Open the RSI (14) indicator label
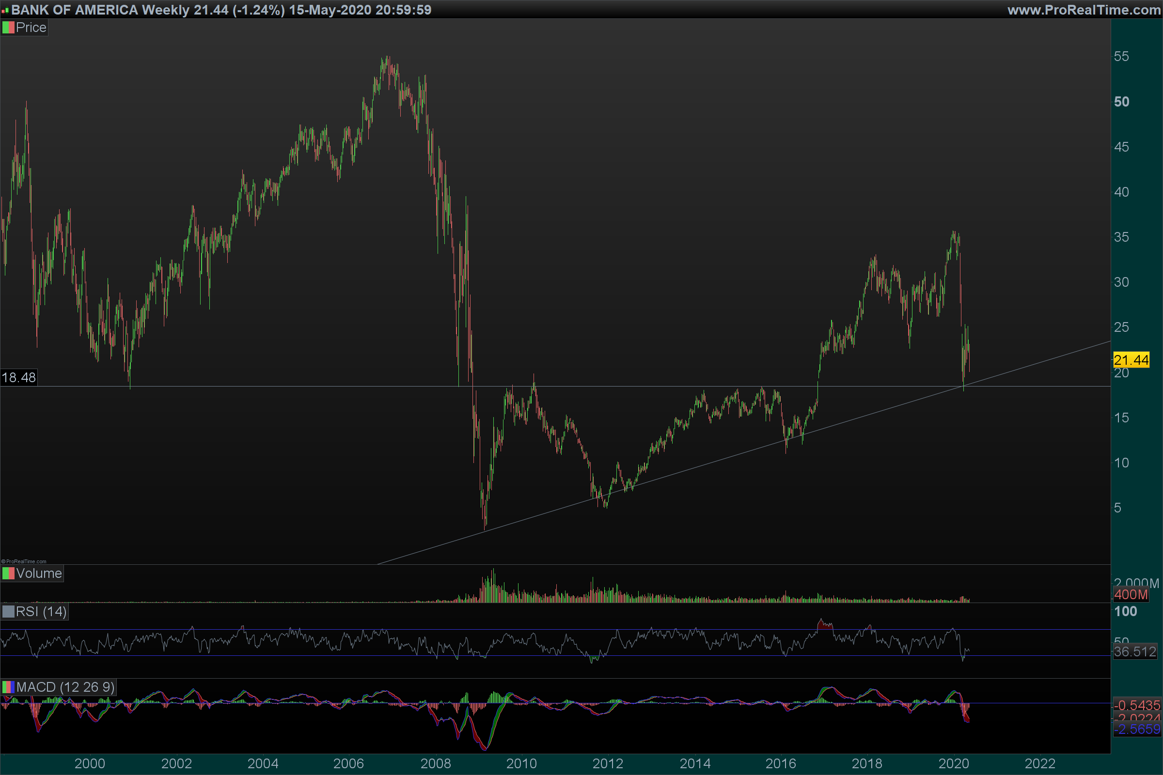 tap(41, 612)
